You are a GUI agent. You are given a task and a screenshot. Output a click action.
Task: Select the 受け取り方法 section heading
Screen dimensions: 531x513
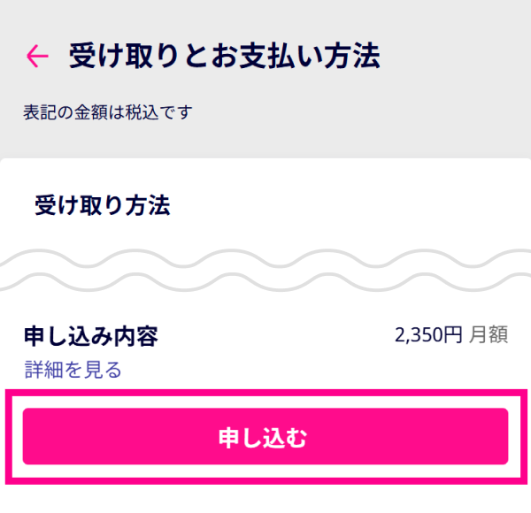pyautogui.click(x=103, y=206)
